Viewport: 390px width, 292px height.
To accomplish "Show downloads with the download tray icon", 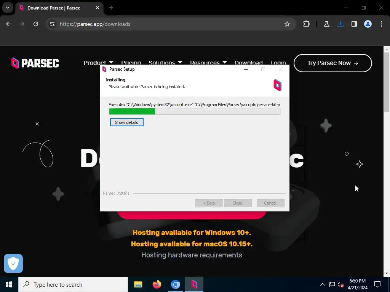I will click(x=340, y=24).
